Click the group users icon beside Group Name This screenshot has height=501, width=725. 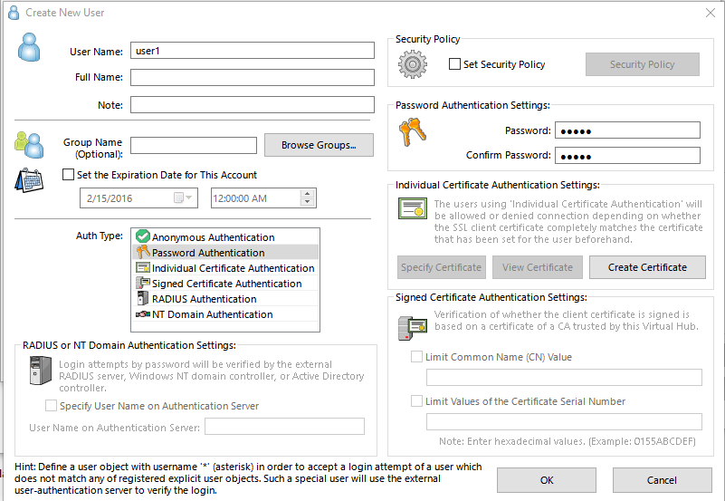click(x=29, y=145)
